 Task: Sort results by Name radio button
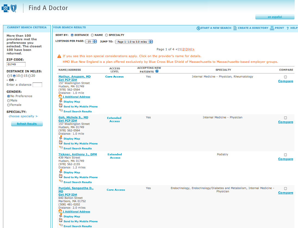pos(92,35)
